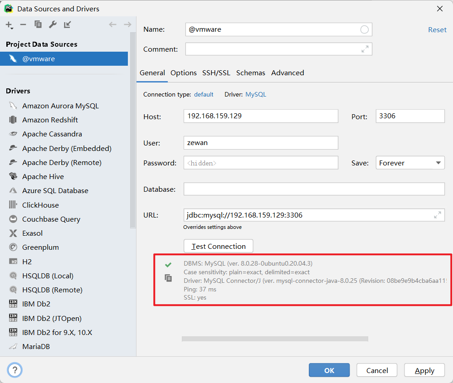Click into the Database field
Screen dimensions: 453x383
click(x=314, y=189)
